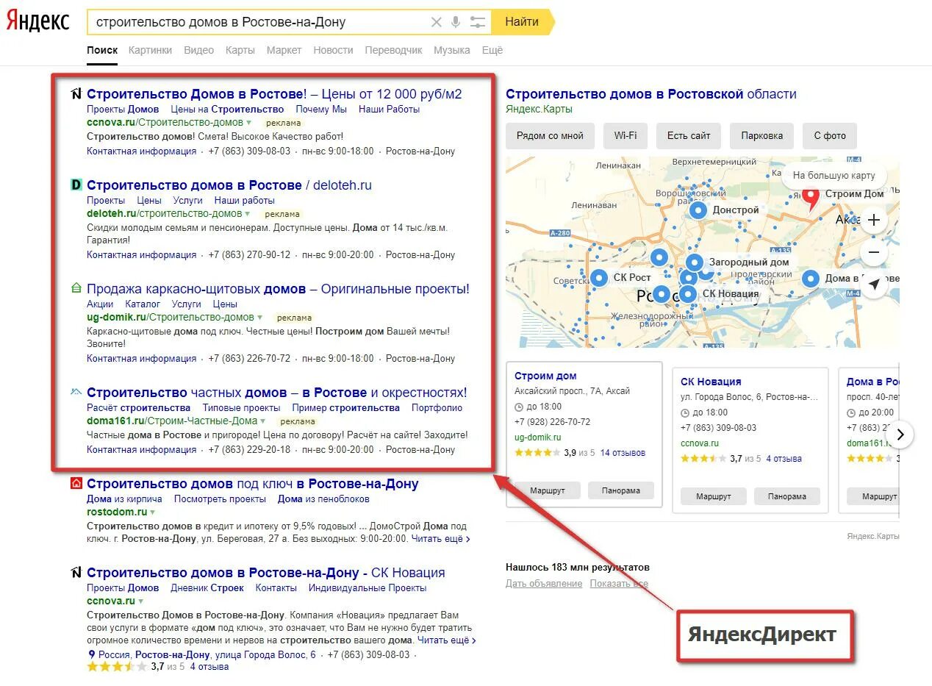This screenshot has height=686, width=932.
Task: Open Строительство домов под ключ result title
Action: click(253, 484)
